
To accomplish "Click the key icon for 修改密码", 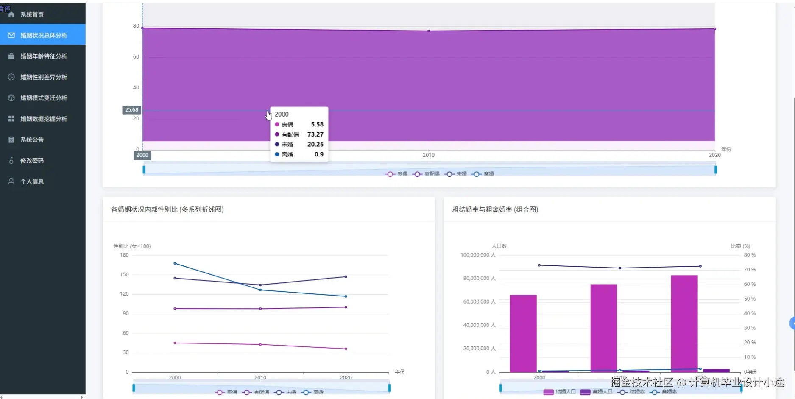I will [x=11, y=160].
